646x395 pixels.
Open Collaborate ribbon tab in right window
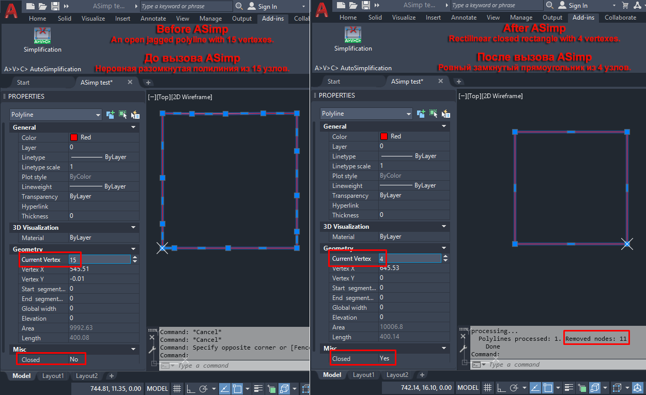click(620, 17)
